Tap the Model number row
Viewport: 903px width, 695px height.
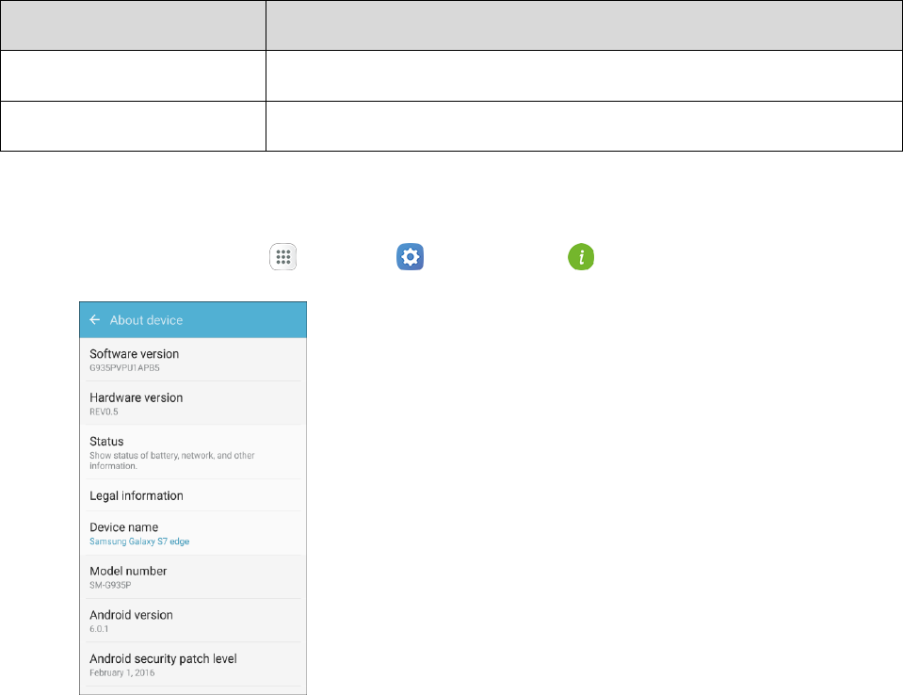coord(193,577)
